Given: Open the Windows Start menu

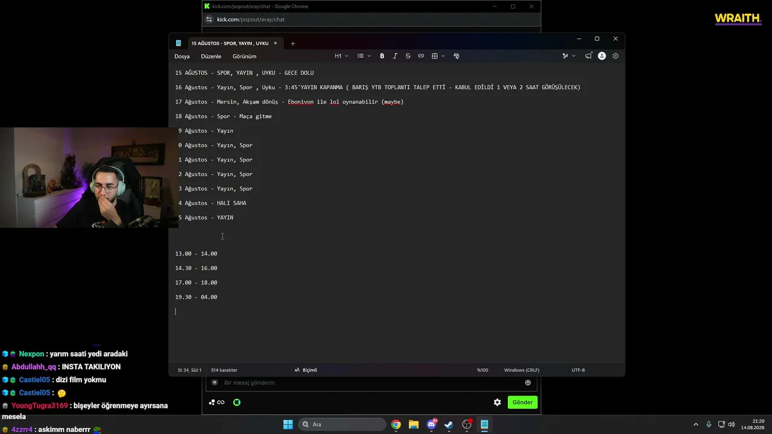Looking at the screenshot, I should (x=288, y=424).
